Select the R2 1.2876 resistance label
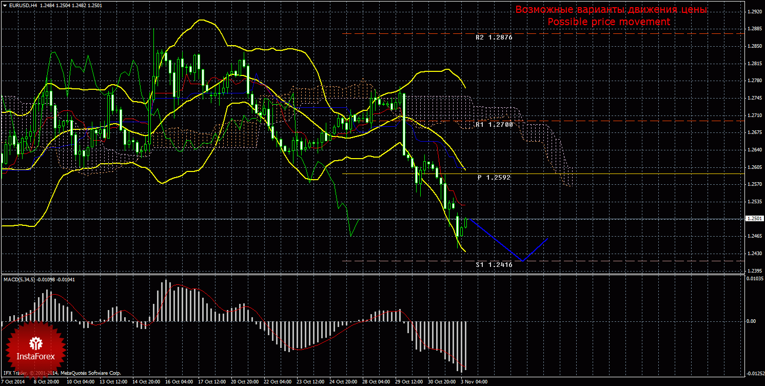This screenshot has height=386, width=765. [x=494, y=37]
